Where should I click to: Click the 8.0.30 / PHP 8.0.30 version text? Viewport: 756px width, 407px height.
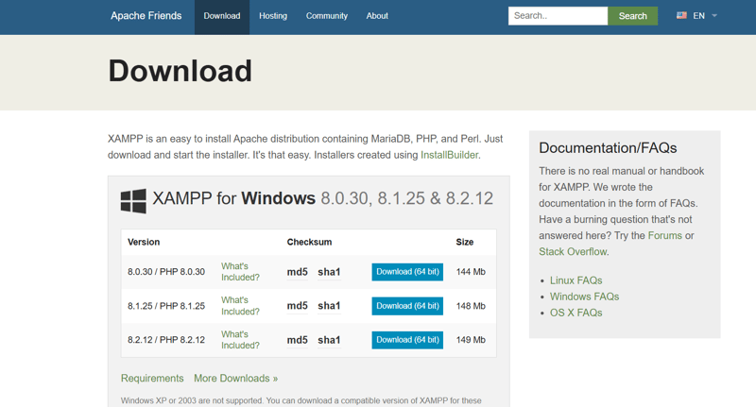click(166, 272)
